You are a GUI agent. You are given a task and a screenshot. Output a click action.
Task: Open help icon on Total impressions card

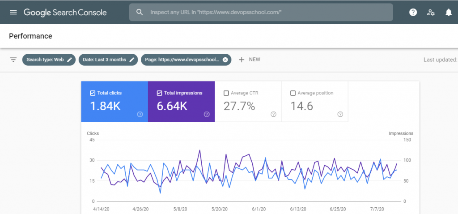[207, 114]
